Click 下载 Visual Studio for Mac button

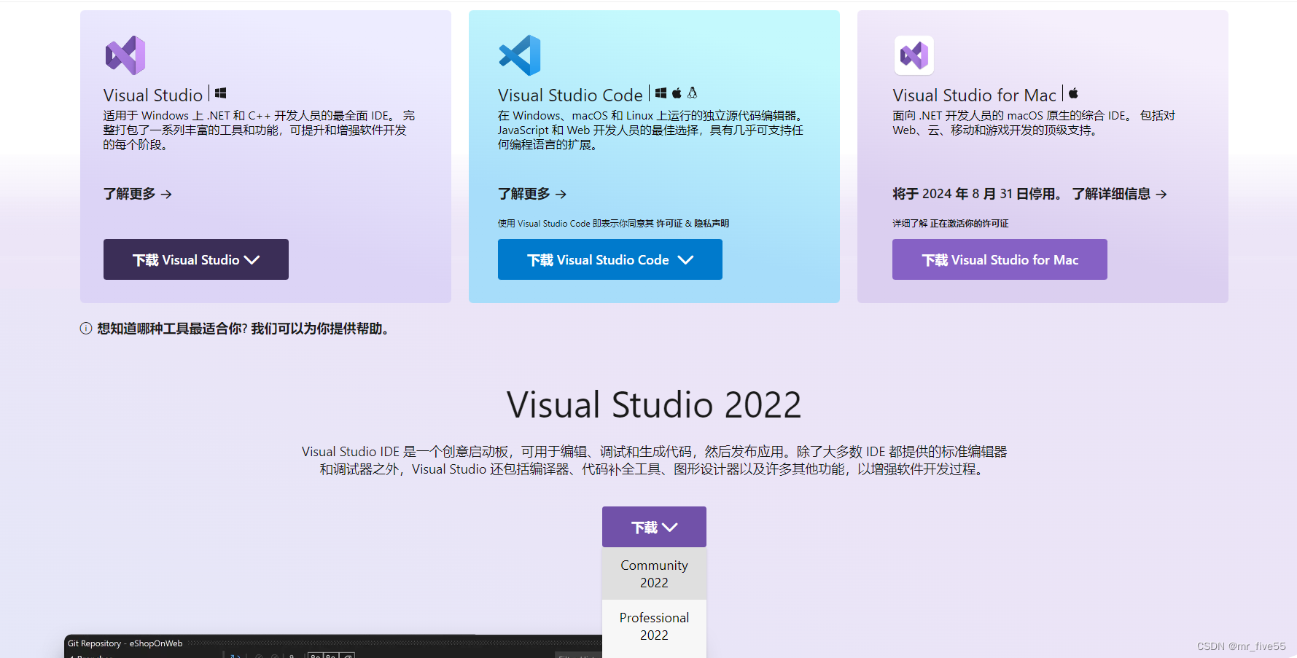tap(1000, 259)
